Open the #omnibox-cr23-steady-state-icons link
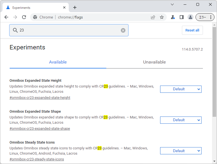217x164 pixels. [37, 159]
